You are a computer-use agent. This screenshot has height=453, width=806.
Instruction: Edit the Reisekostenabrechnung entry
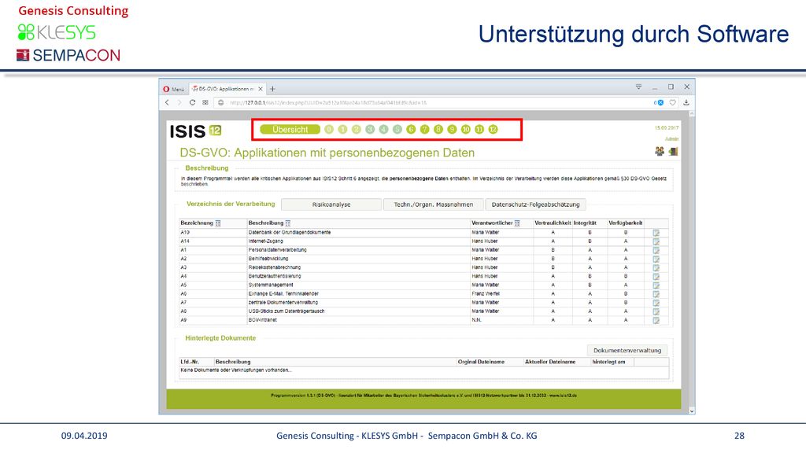click(x=656, y=267)
